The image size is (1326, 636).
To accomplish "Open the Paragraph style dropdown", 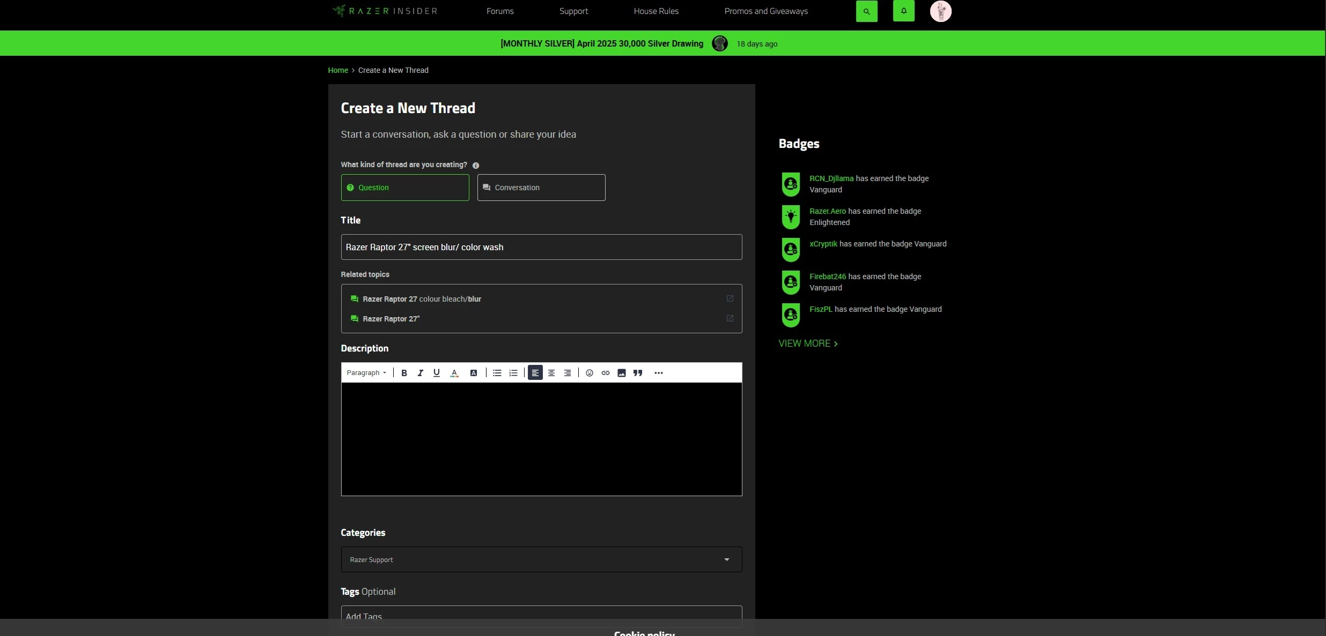I will click(366, 373).
